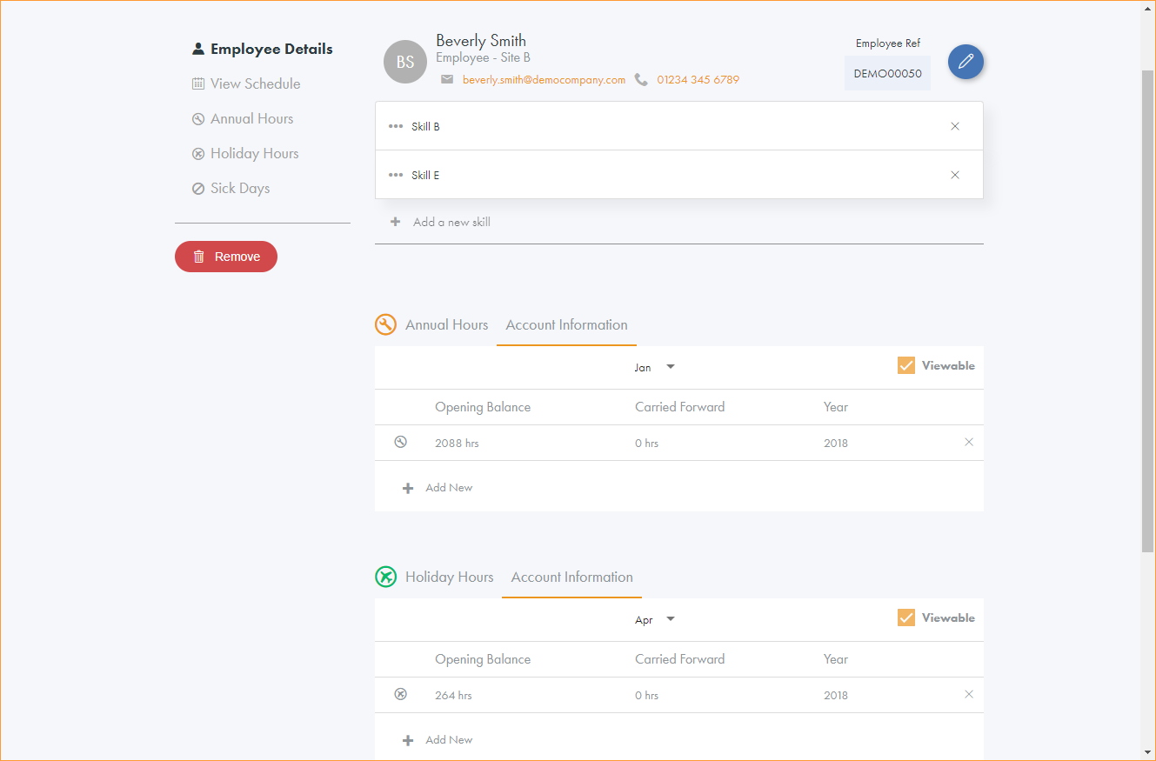
Task: Click the BS avatar circle
Action: click(405, 62)
